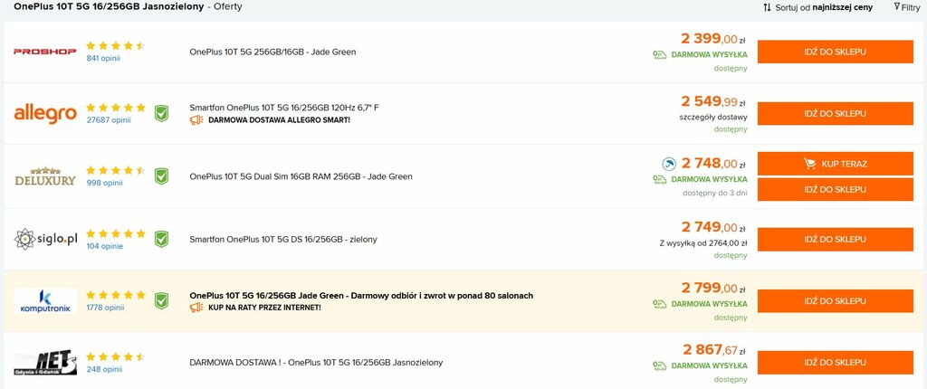Go to siglo.pl store via IDŹ DO SKLEPU

point(835,240)
